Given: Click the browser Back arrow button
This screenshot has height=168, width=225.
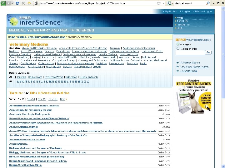Looking at the screenshot, I should [3, 3].
